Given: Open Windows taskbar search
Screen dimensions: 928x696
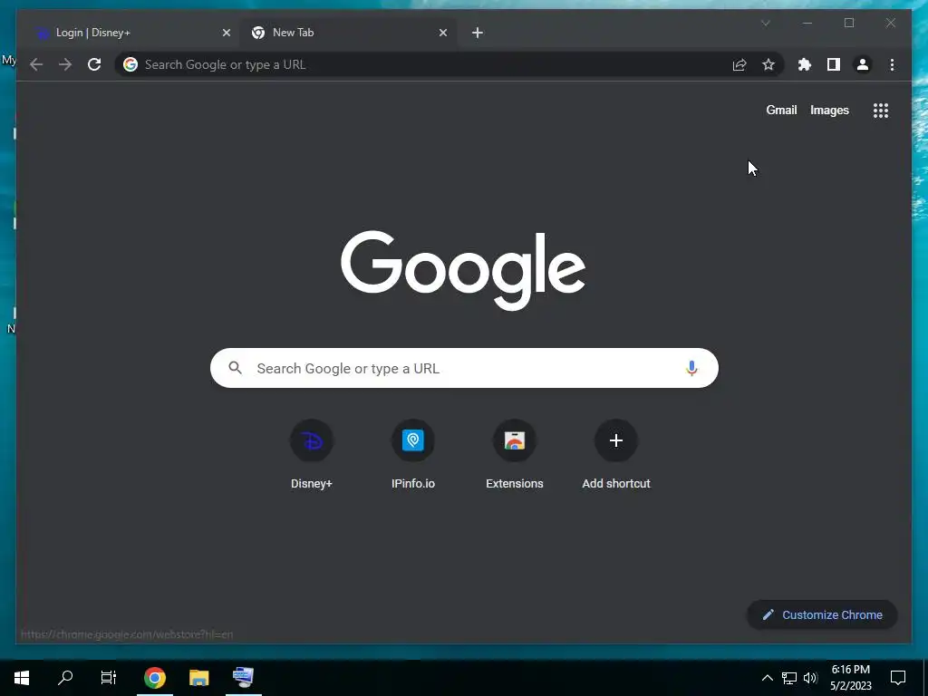Looking at the screenshot, I should coord(65,678).
